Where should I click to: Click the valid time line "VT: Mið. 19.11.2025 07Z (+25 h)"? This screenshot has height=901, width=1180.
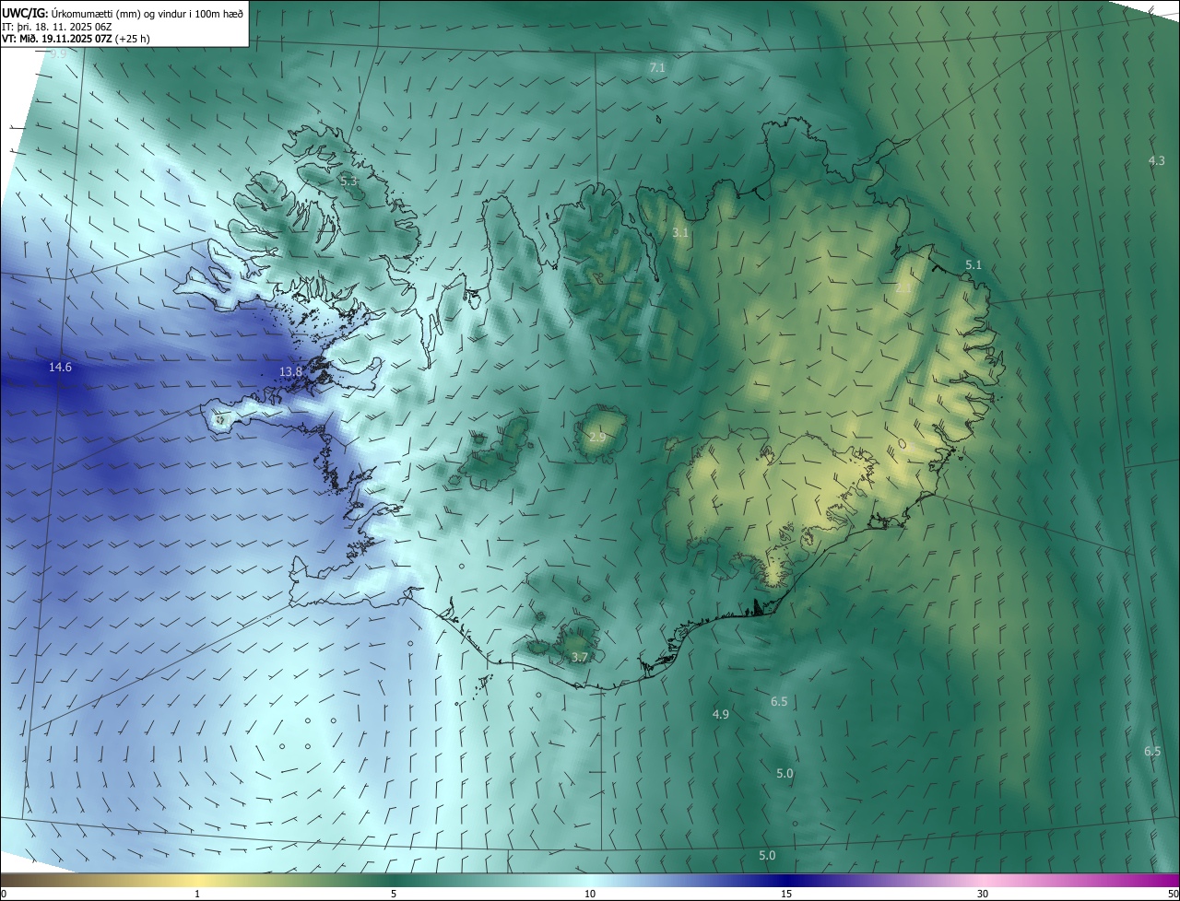tap(76, 40)
